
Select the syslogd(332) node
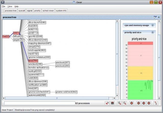35,71
